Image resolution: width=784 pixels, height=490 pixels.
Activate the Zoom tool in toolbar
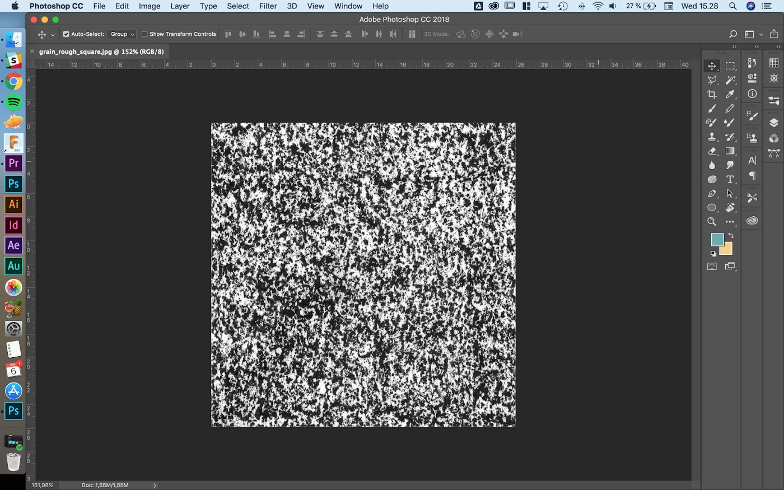pos(712,222)
